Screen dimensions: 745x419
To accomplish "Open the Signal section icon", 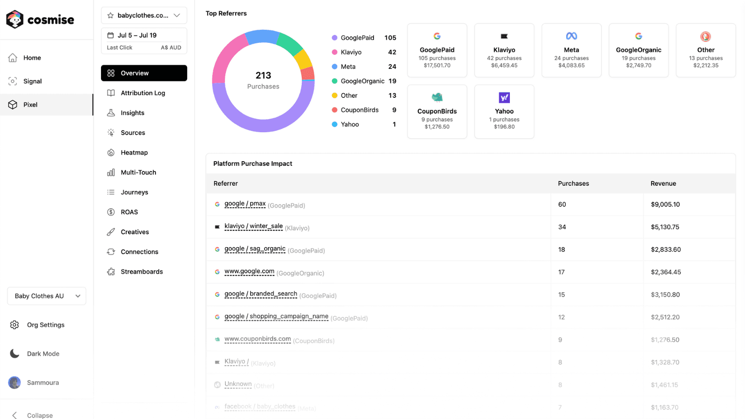I will pyautogui.click(x=13, y=81).
